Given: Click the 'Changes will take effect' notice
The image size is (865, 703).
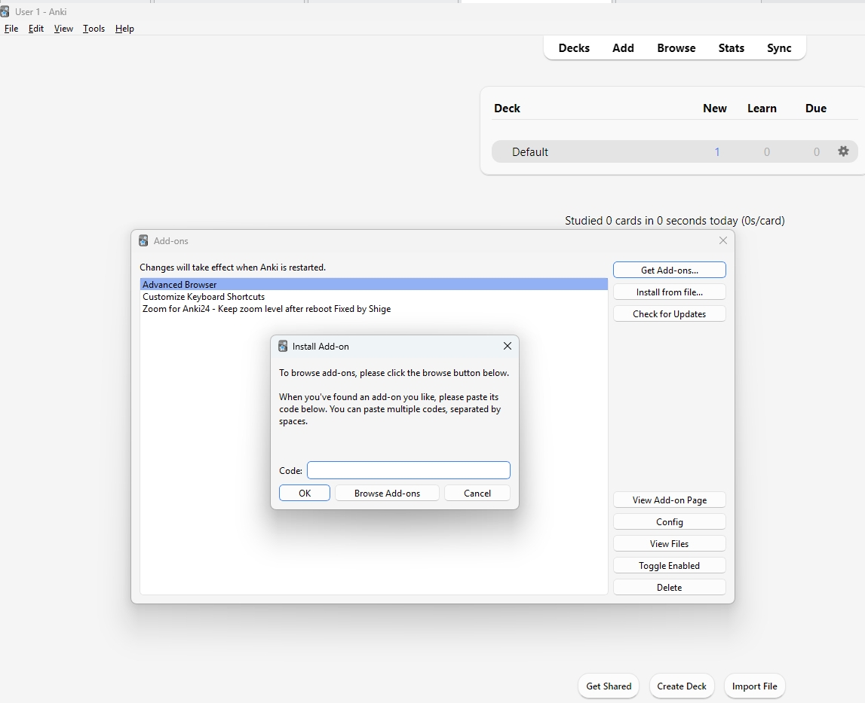Looking at the screenshot, I should [232, 267].
